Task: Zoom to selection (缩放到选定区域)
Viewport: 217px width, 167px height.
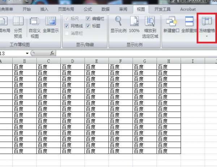Action: click(150, 27)
